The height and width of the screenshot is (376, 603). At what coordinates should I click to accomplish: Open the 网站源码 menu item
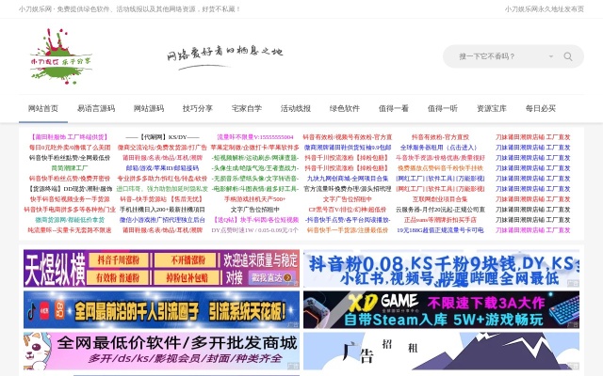pos(149,108)
